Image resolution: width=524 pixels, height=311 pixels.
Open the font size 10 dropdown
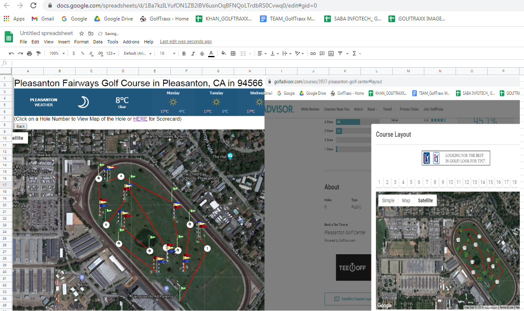167,53
